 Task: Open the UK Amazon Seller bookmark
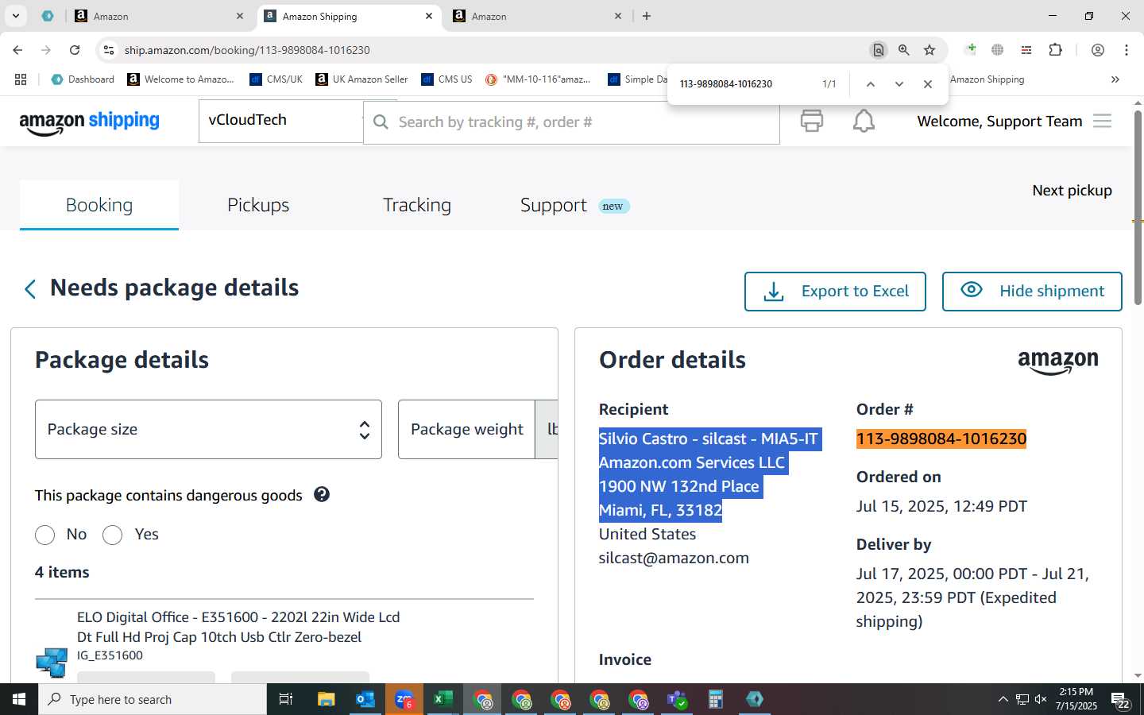pyautogui.click(x=361, y=79)
